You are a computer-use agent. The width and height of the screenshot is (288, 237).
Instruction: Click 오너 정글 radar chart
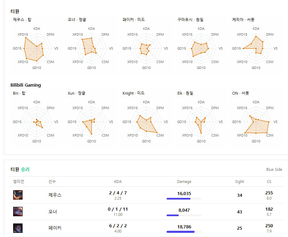point(92,49)
